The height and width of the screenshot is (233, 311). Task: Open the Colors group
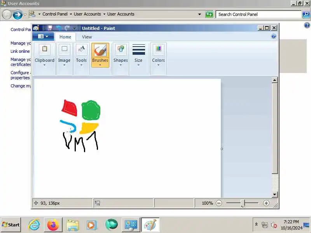point(159,58)
